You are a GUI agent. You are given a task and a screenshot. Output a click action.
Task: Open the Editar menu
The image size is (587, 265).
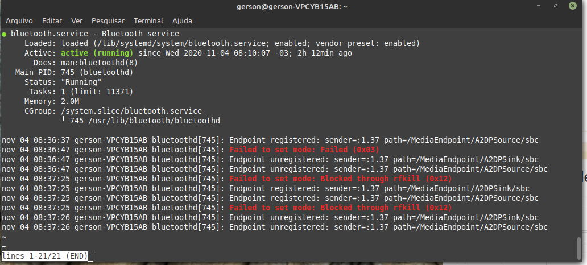point(52,21)
